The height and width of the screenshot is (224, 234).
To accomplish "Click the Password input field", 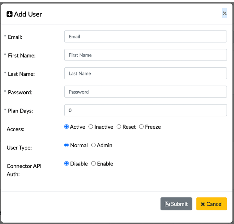I will 145,92.
